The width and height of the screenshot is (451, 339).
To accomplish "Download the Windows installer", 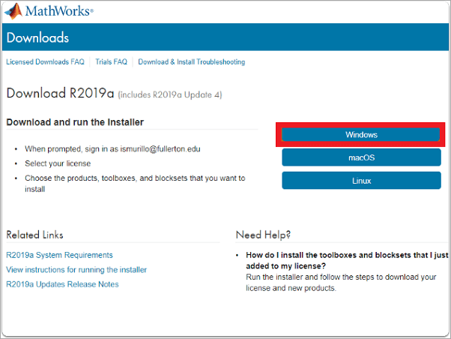I will [361, 135].
